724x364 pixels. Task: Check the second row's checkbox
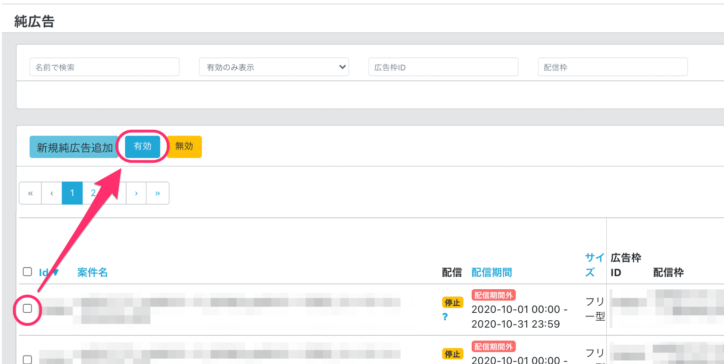point(27,359)
